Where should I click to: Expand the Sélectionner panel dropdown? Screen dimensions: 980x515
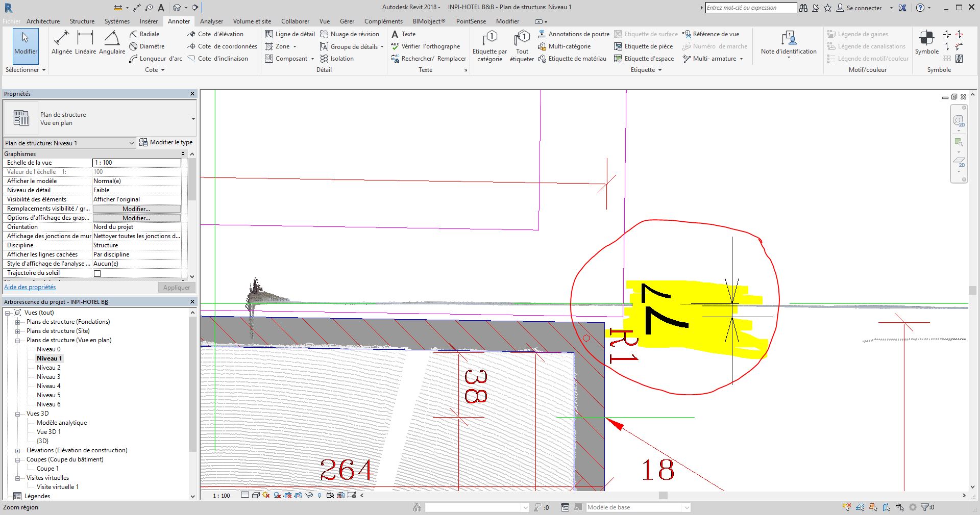[x=26, y=70]
